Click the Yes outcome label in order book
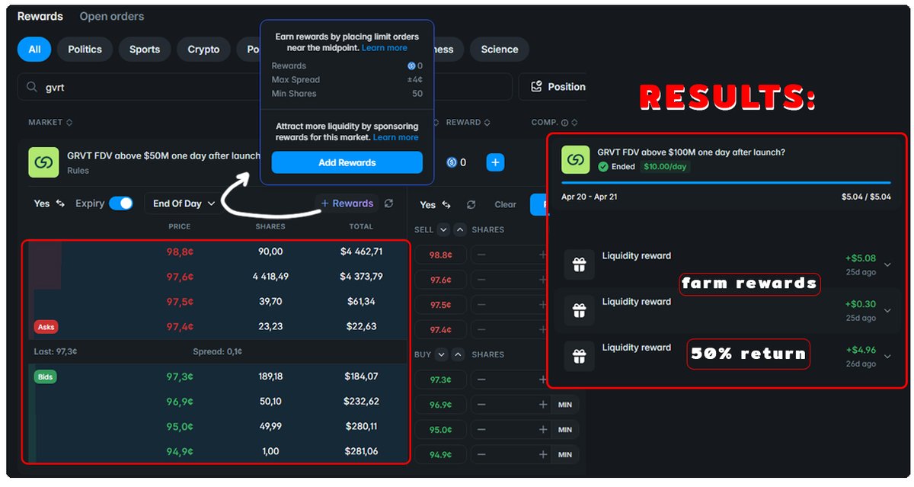Screen dimensions: 914x487 [41, 203]
